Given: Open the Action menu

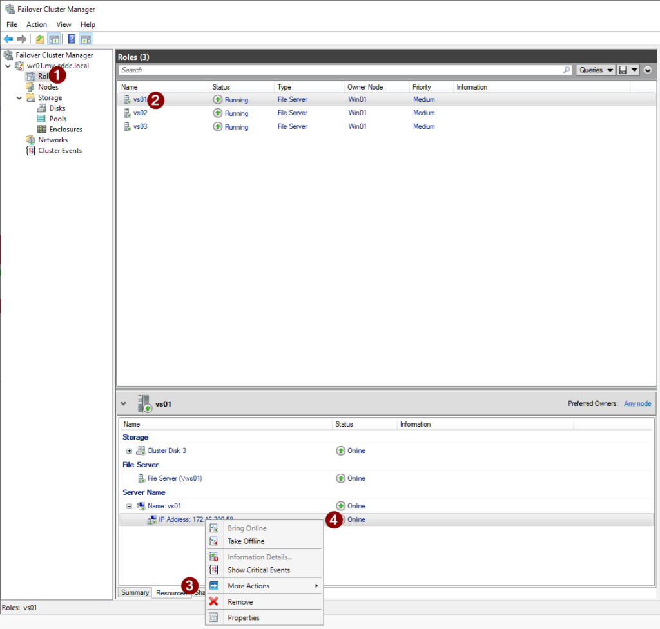Looking at the screenshot, I should click(37, 24).
